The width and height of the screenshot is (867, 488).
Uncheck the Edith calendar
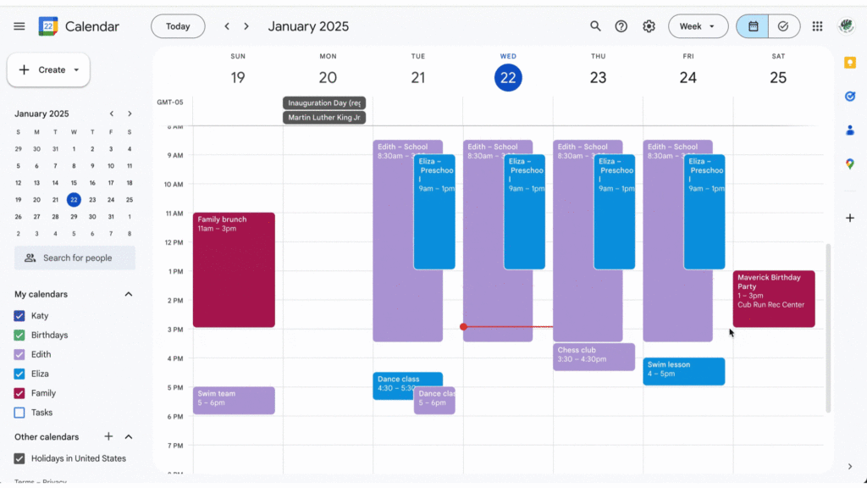pos(19,354)
